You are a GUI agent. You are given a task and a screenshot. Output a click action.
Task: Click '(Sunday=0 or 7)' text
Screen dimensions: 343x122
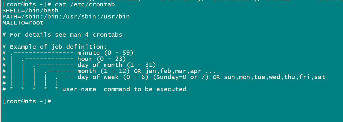(180, 77)
